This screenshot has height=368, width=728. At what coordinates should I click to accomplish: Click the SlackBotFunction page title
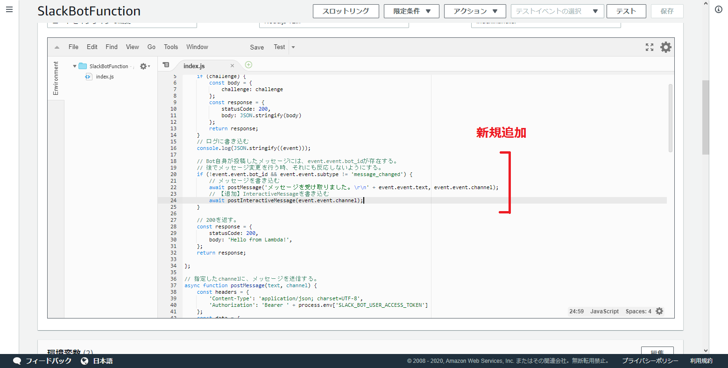coord(89,11)
